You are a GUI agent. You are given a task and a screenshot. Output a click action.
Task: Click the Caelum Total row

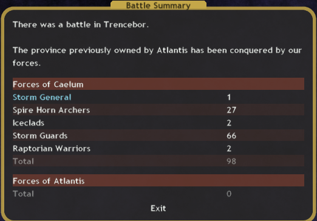click(158, 161)
